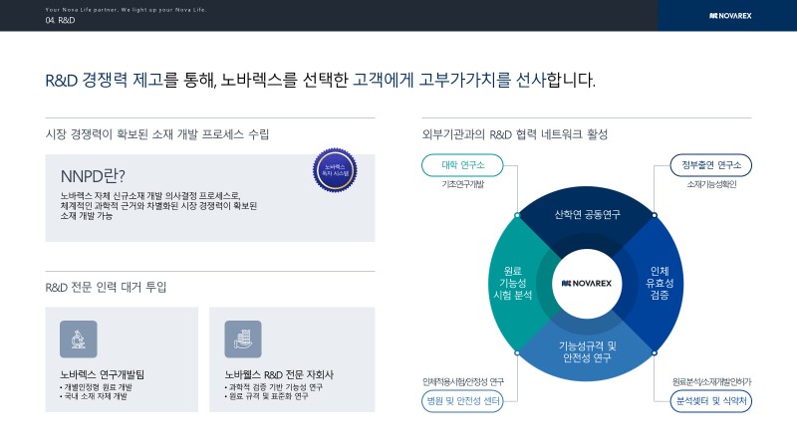Image resolution: width=797 pixels, height=448 pixels.
Task: Click the 인체 유효성 검증 segment
Action: coord(660,283)
